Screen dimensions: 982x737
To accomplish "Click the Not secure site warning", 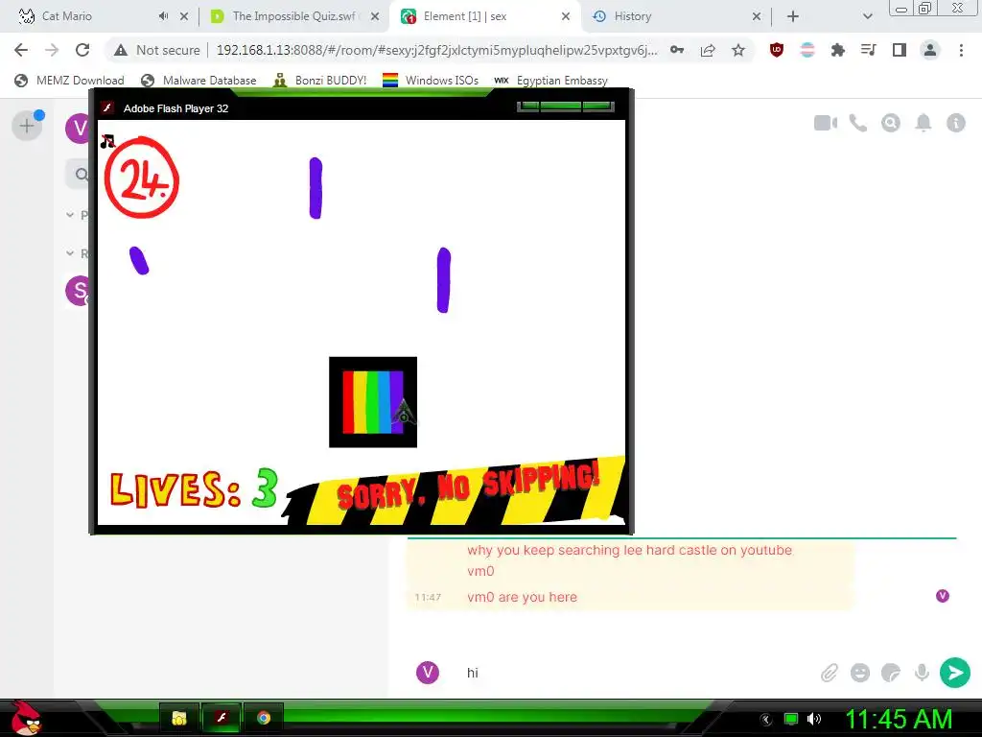I will click(x=156, y=50).
